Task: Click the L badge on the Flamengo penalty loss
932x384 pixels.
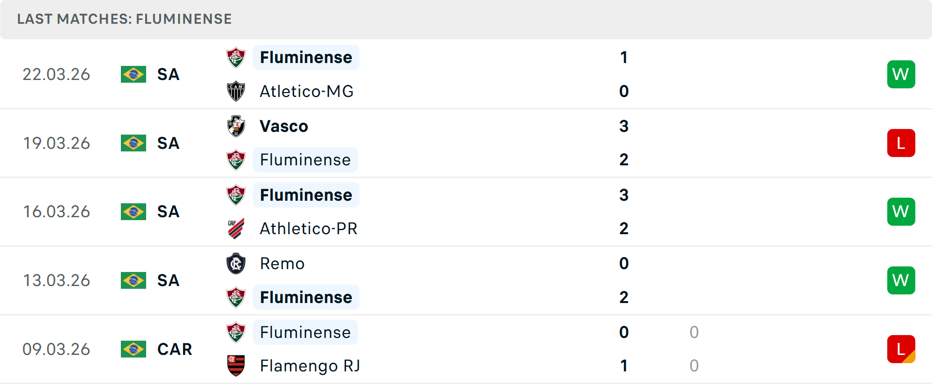Action: pyautogui.click(x=901, y=349)
